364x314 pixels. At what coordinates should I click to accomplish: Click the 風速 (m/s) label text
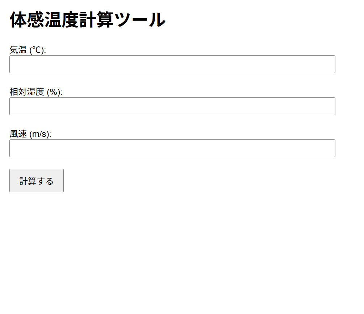30,134
